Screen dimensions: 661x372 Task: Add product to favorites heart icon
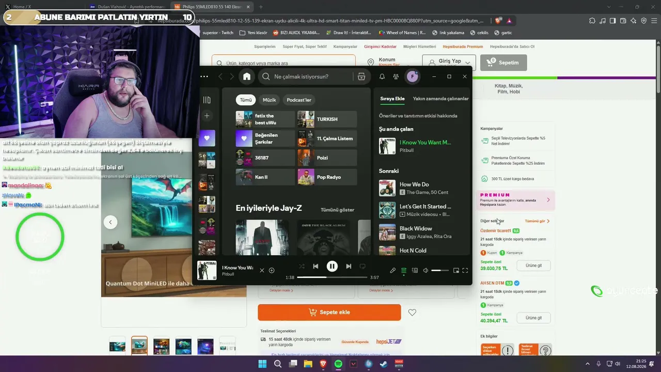click(412, 313)
